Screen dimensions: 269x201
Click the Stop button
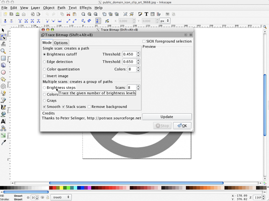(162, 126)
